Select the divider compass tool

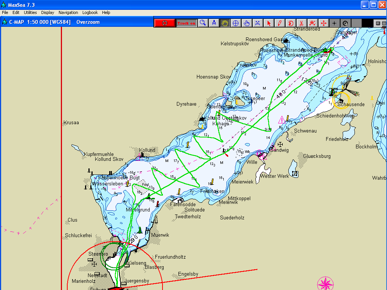pyautogui.click(x=214, y=23)
